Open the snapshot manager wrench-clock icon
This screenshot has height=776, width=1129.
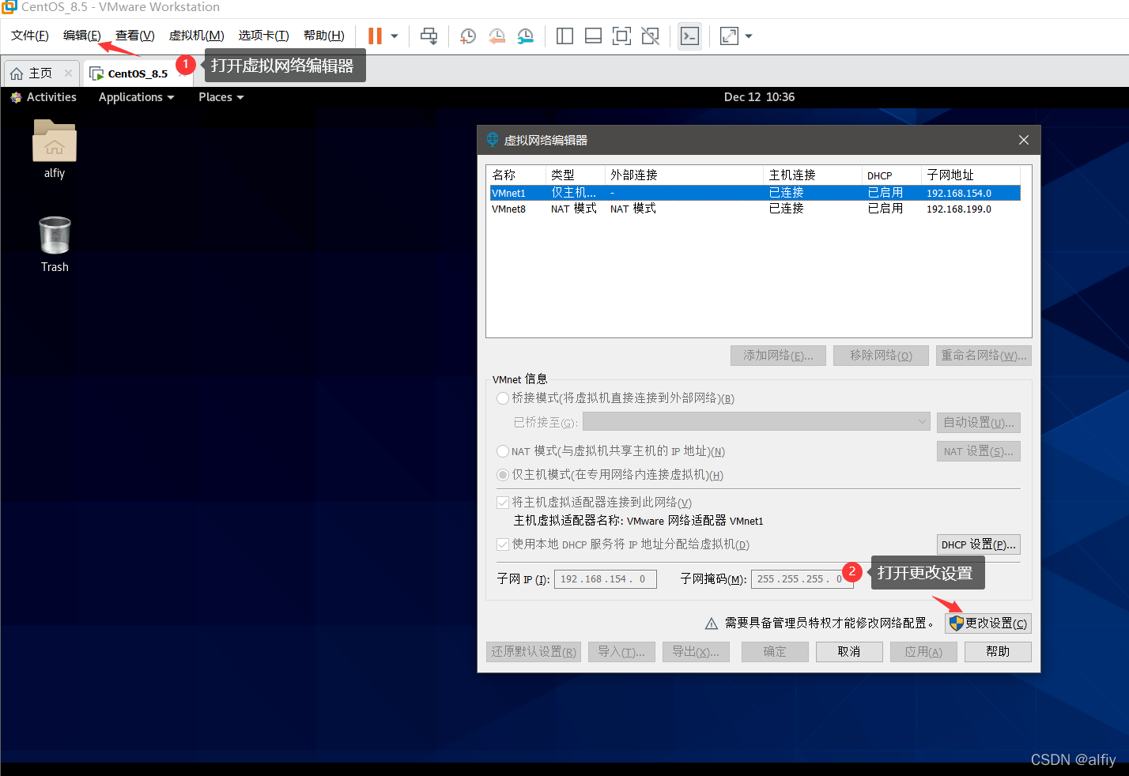pos(525,36)
